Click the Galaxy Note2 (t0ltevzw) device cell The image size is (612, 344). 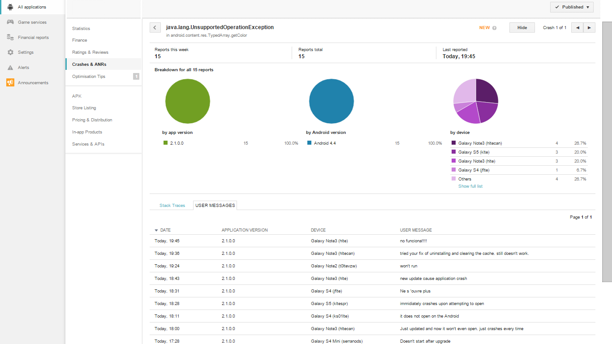(334, 266)
